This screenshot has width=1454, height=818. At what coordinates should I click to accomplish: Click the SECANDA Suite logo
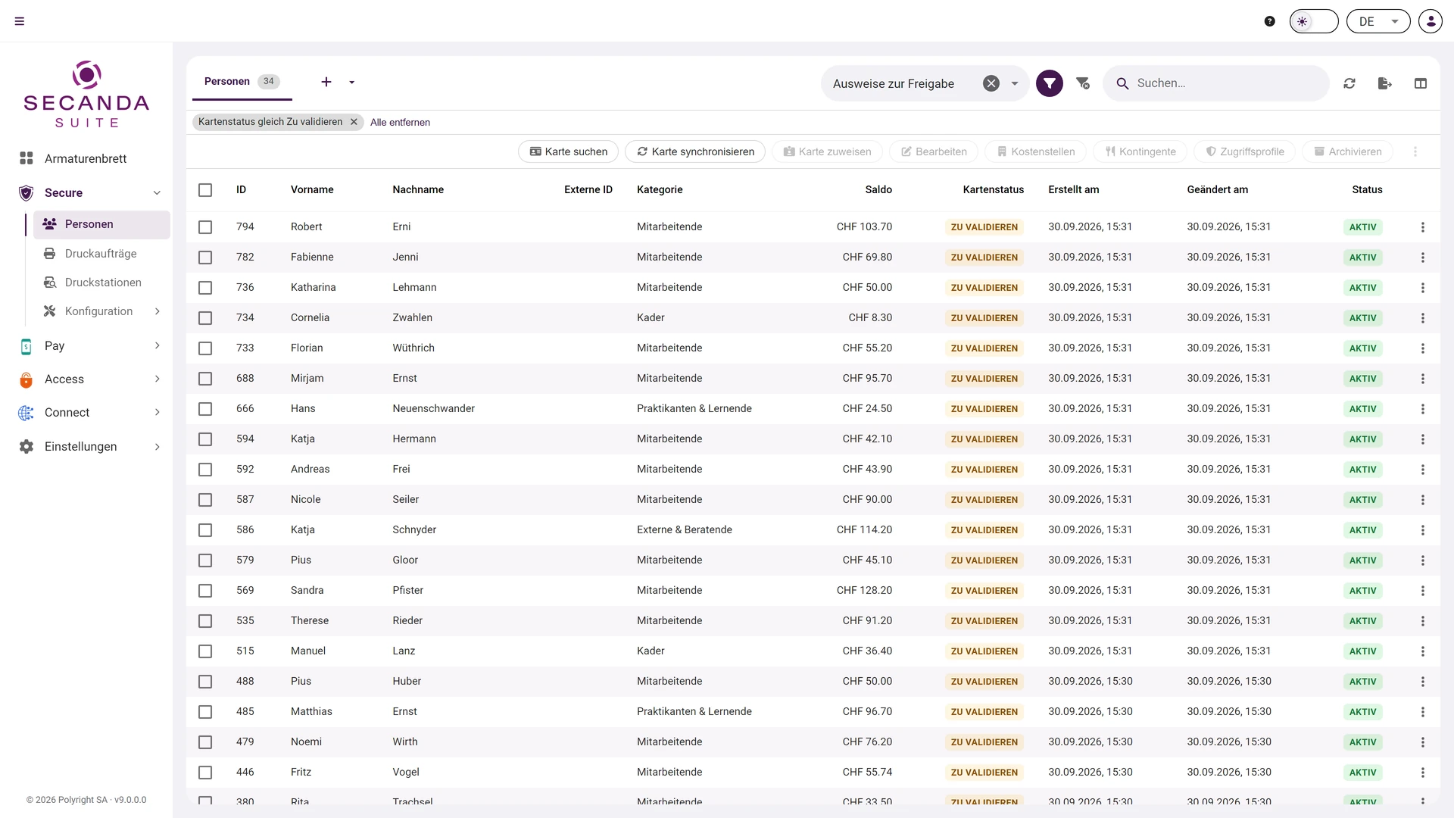click(x=86, y=94)
